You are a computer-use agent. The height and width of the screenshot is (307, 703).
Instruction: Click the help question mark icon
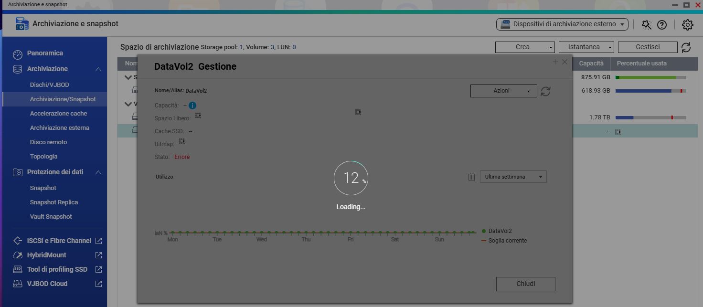(662, 25)
